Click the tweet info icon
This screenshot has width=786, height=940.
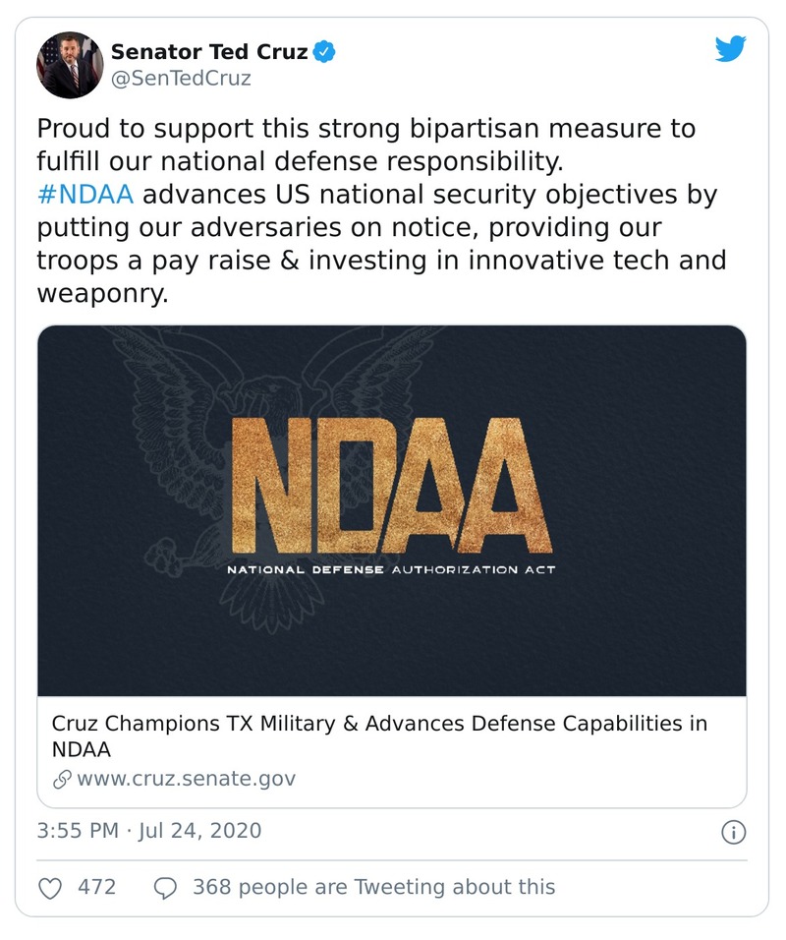[x=733, y=832]
